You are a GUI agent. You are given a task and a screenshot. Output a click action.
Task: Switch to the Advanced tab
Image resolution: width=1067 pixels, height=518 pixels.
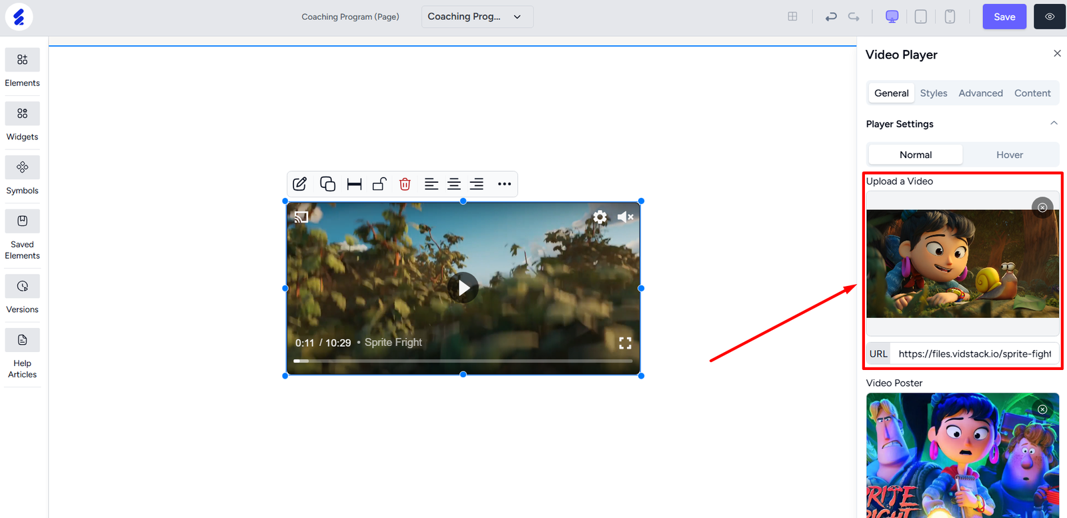(x=980, y=93)
